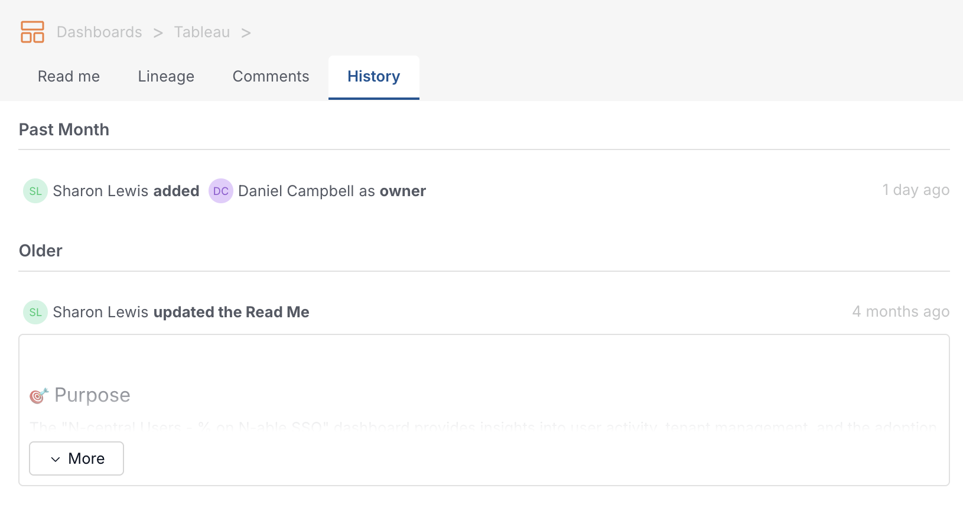Click the orange Dashboards grid icon
The image size is (963, 514).
pos(32,32)
